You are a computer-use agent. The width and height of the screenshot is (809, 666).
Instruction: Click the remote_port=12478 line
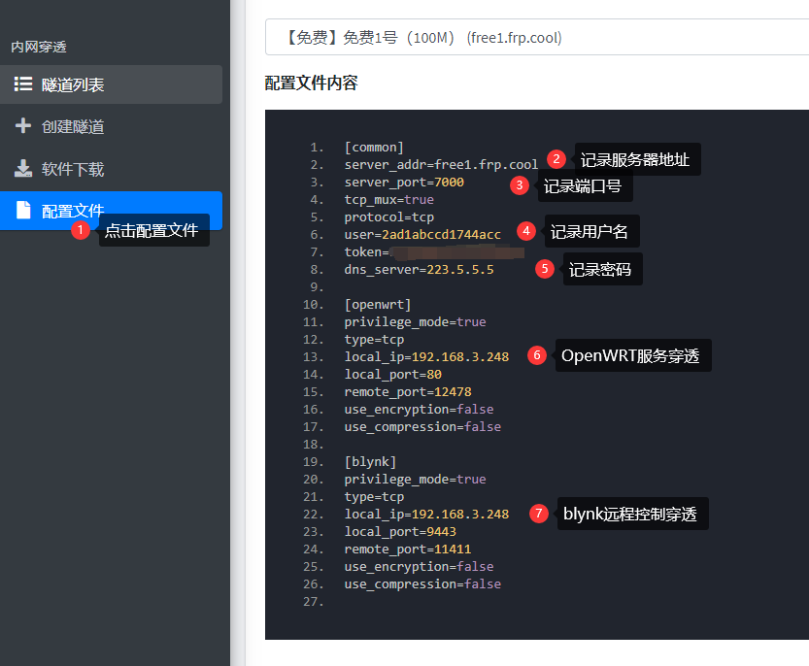(408, 392)
